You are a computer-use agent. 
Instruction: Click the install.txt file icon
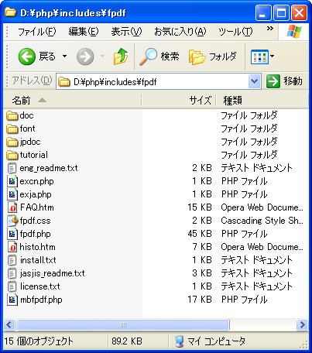coord(12,260)
